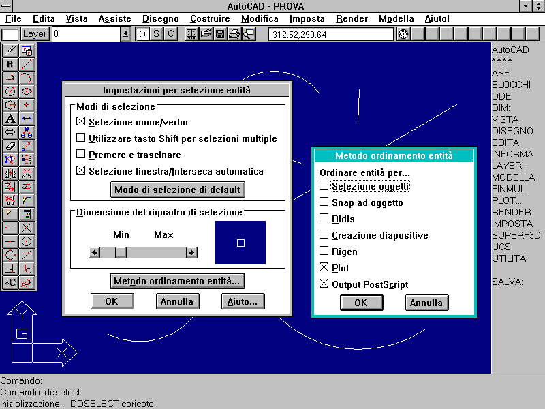Uncheck Output PostScript checkbox
545x409 pixels.
324,284
